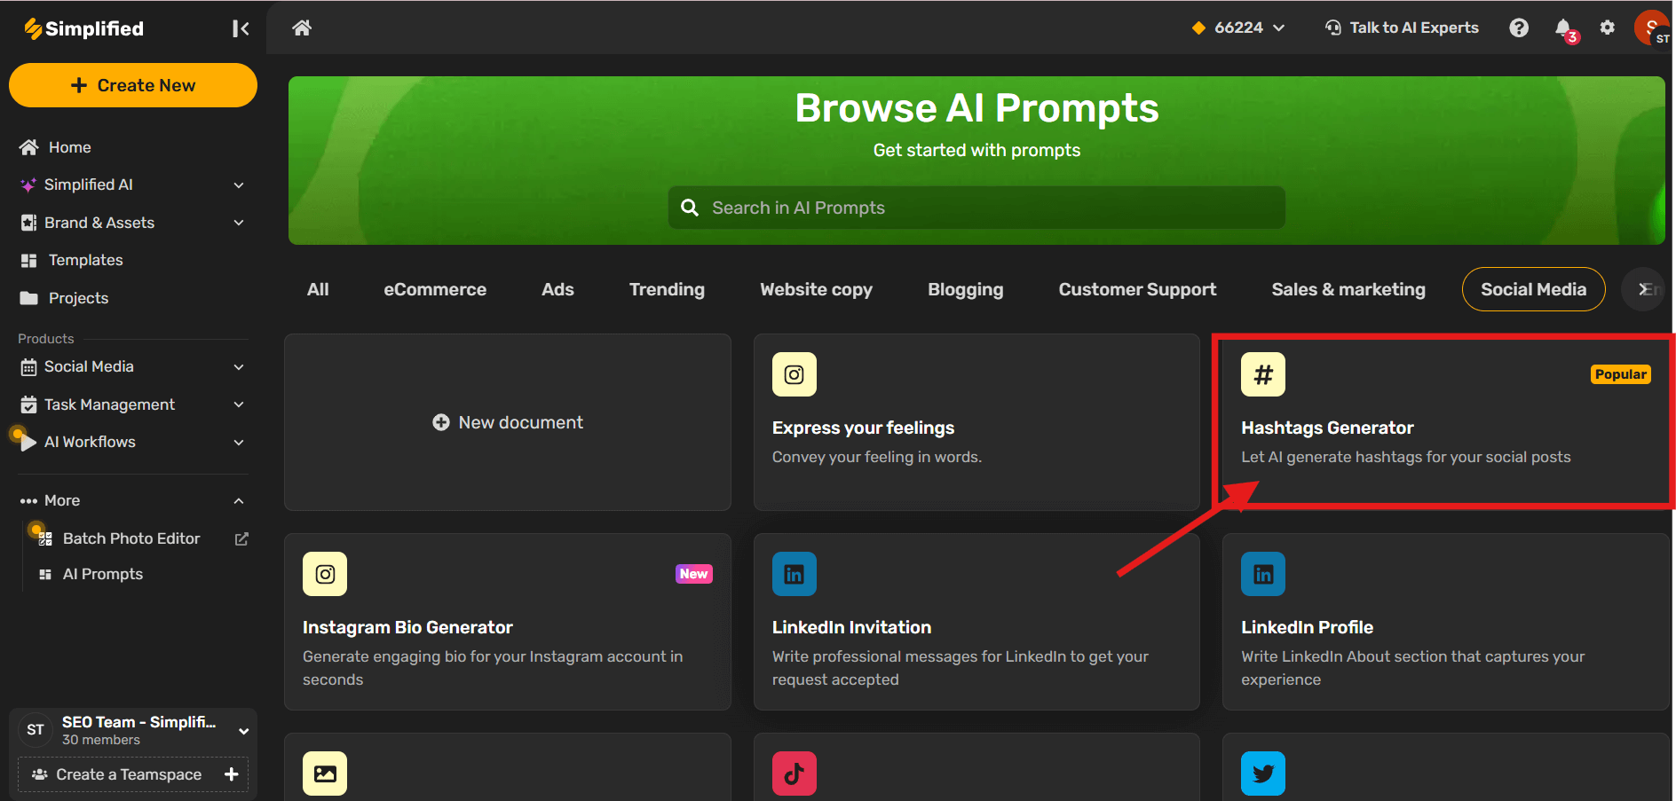Click the TikTok icon card
This screenshot has height=801, width=1676.
795,774
